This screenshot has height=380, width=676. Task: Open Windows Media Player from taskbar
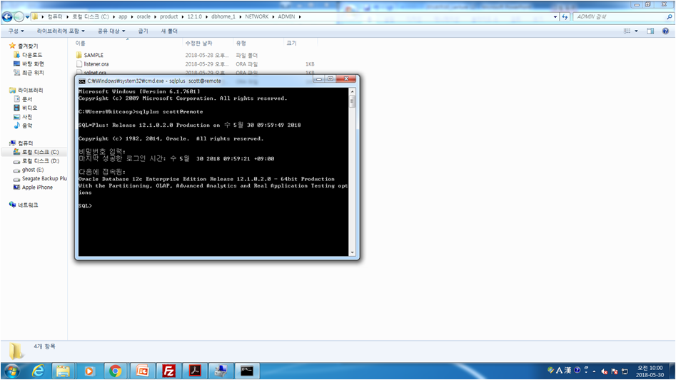[x=89, y=371]
